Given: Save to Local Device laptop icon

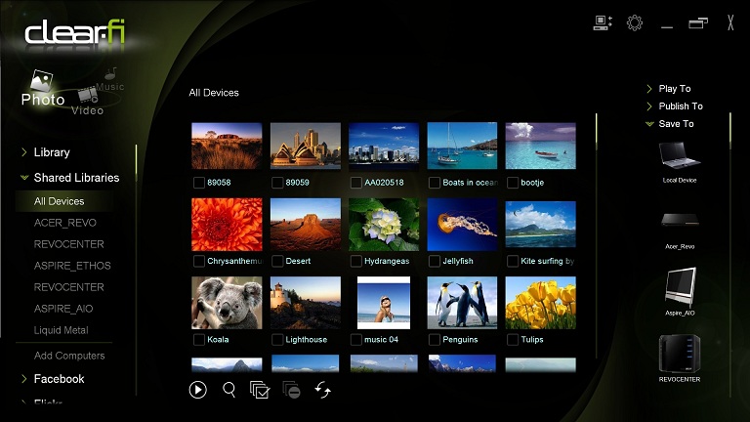Looking at the screenshot, I should tap(680, 155).
